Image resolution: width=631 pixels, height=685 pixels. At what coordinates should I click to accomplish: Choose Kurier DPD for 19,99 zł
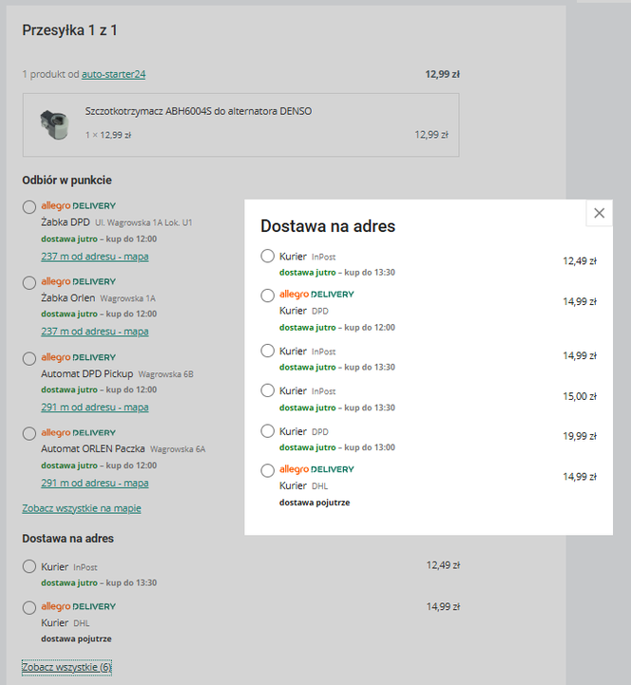click(268, 431)
